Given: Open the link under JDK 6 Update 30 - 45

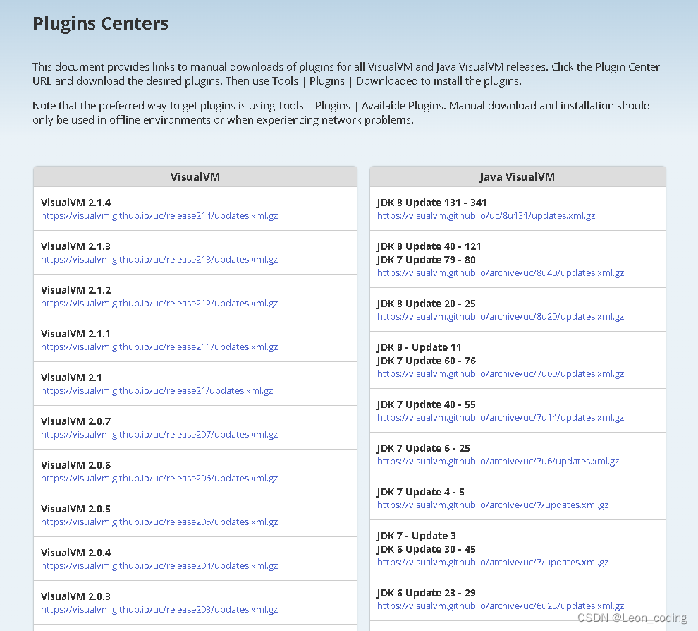Looking at the screenshot, I should pos(493,563).
